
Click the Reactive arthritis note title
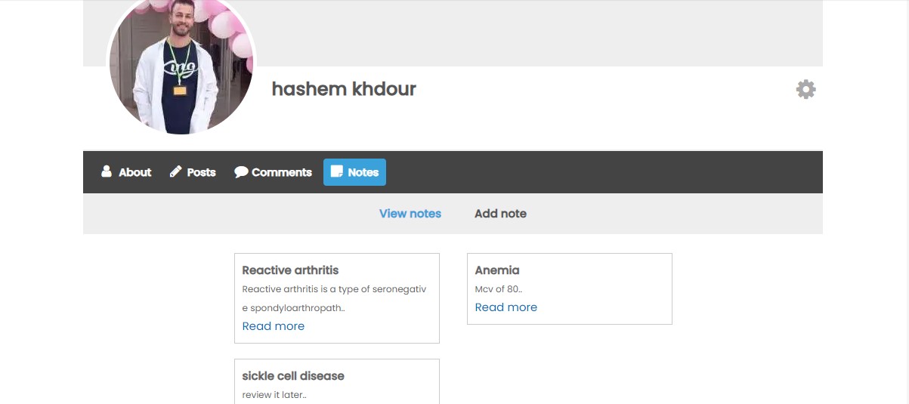[290, 270]
